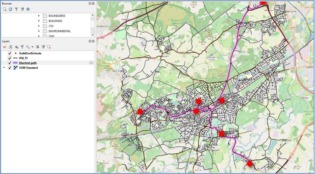The height and width of the screenshot is (174, 315).
Task: Select the ENVIRONMENTAL folder item
Action: pos(60,31)
